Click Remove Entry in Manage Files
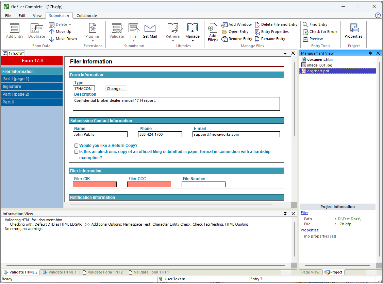Image resolution: width=383 pixels, height=284 pixels. point(237,39)
